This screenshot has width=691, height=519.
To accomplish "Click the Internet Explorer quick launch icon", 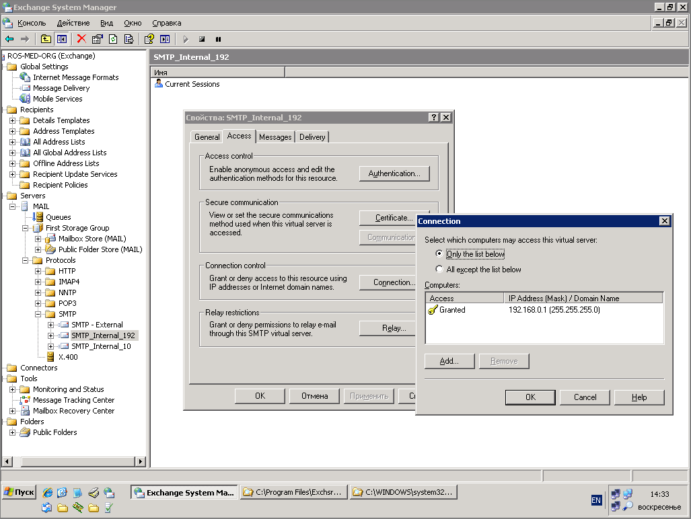I will click(48, 493).
